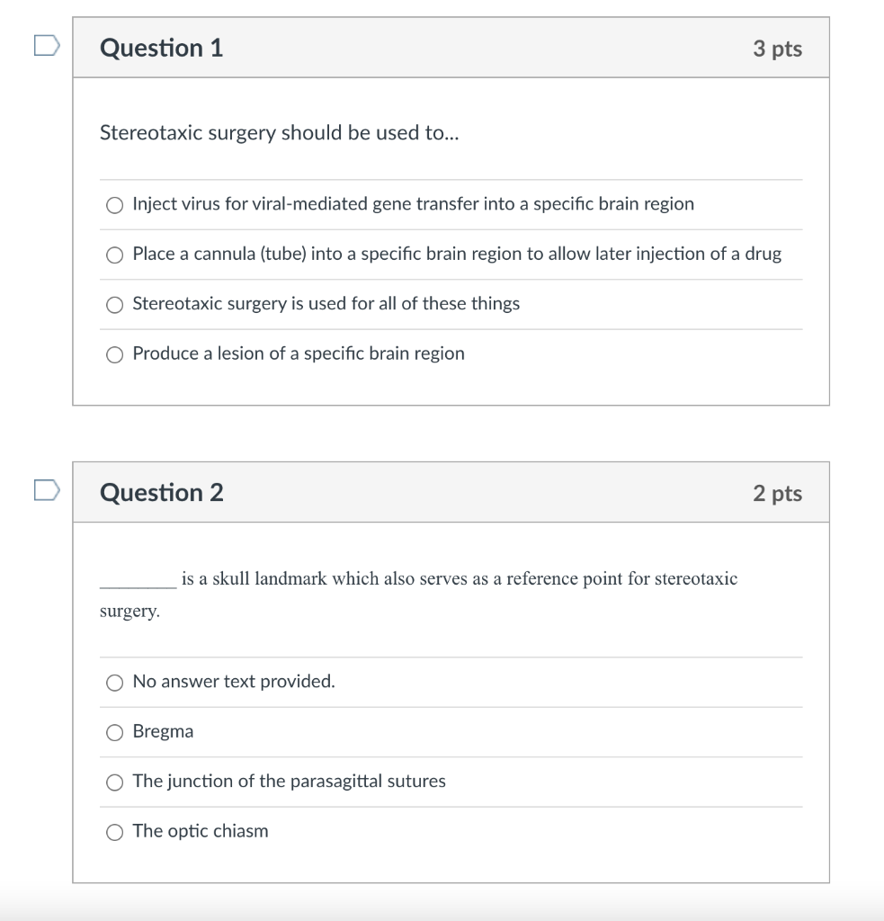
Task: Select 'Stereotaxic surgery is used for all' radio button
Action: 114,305
